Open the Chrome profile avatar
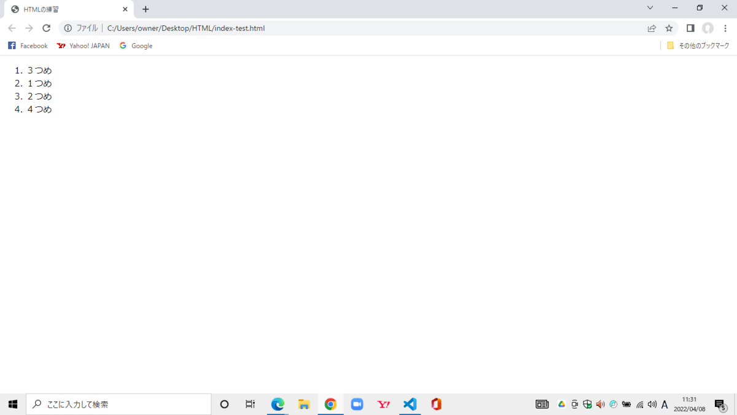 point(708,28)
